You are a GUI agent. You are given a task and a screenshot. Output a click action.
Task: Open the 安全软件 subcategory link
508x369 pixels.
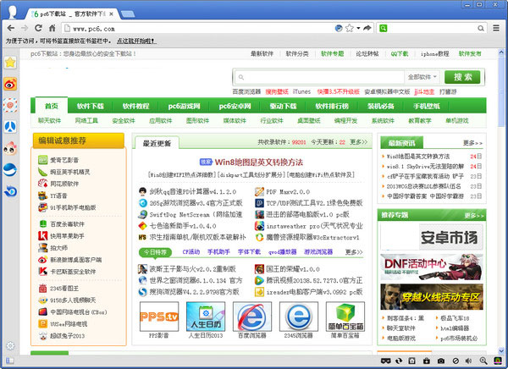124,120
